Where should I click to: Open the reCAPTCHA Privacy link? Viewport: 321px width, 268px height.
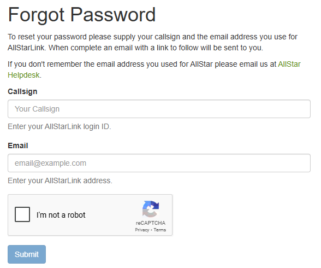click(x=142, y=230)
